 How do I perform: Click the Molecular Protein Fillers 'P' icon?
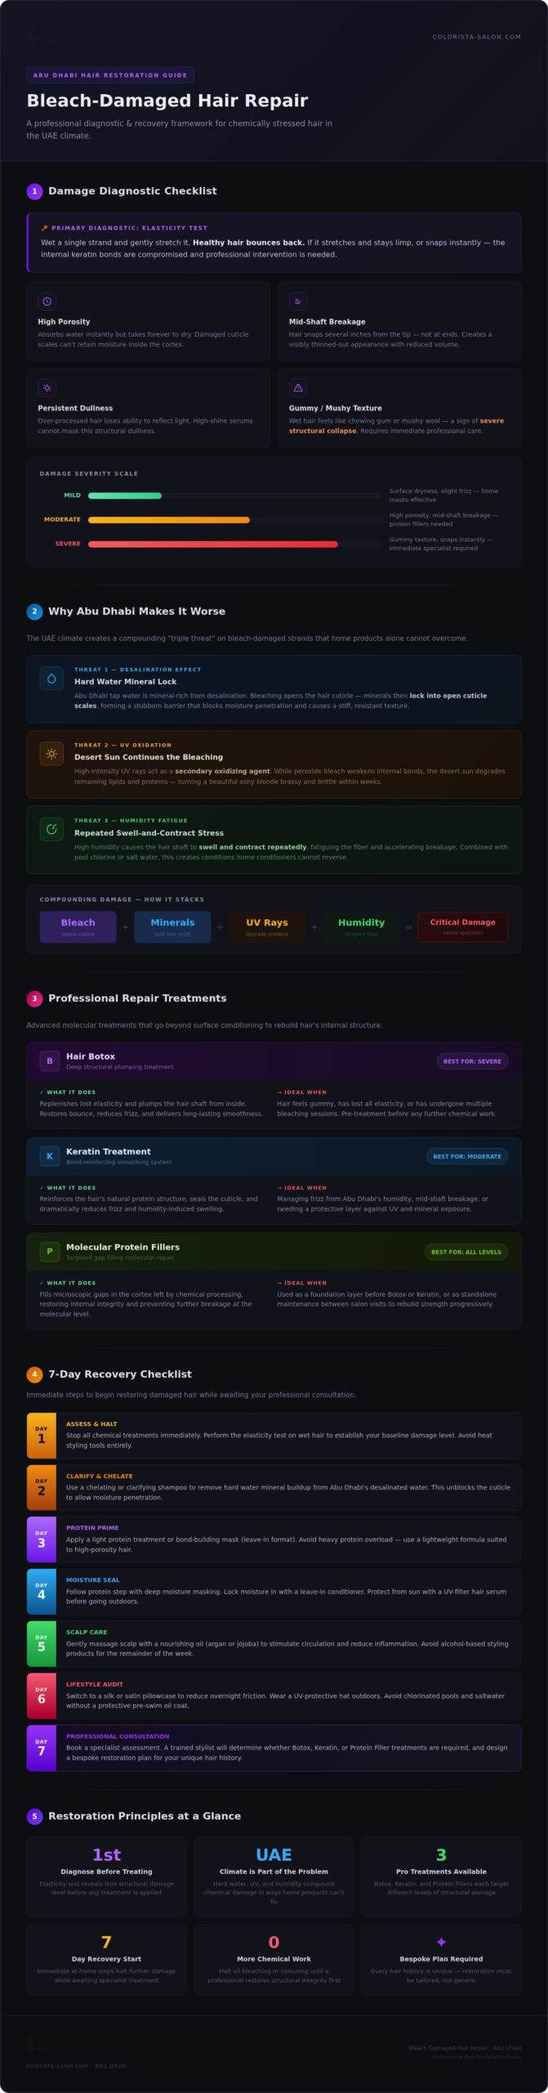point(50,1252)
